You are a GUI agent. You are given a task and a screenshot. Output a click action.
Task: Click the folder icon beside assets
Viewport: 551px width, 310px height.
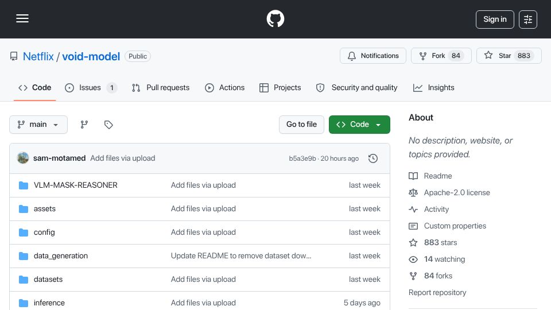point(24,209)
